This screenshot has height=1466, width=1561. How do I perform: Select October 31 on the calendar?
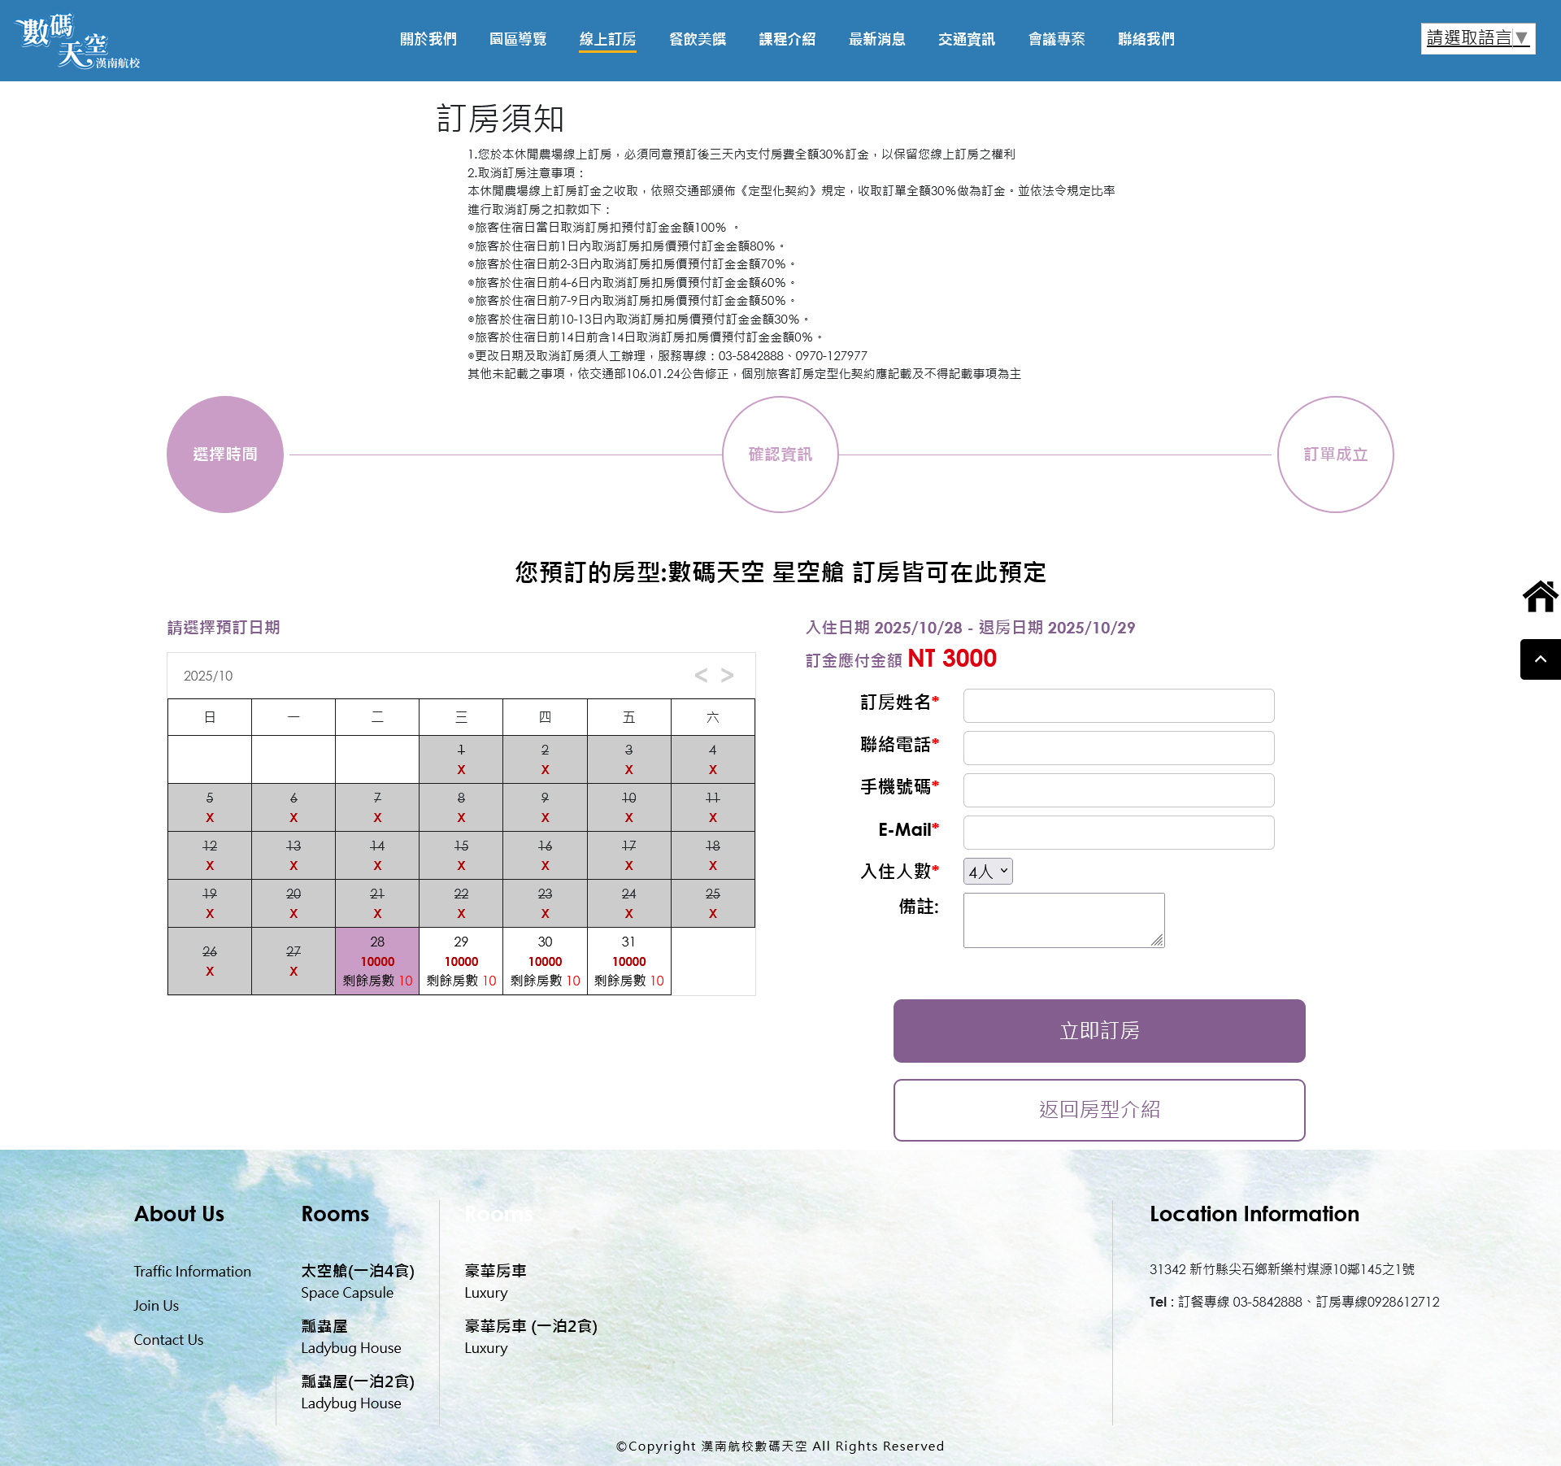click(628, 961)
